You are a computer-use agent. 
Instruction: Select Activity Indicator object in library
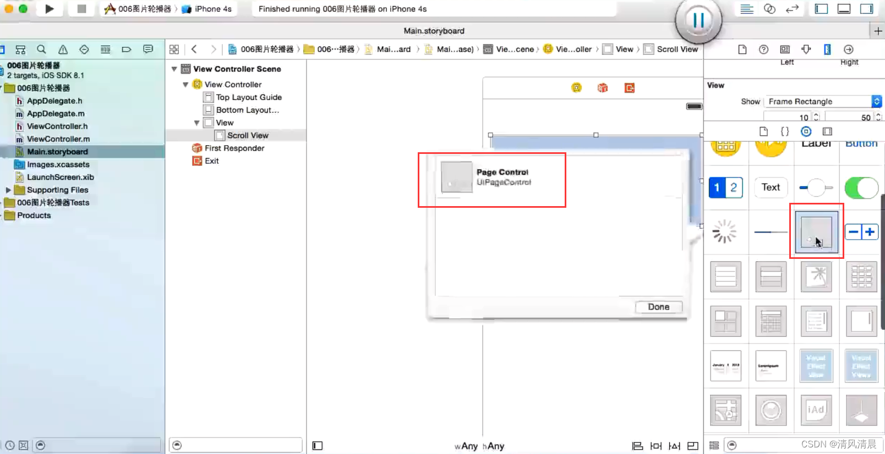coord(724,231)
